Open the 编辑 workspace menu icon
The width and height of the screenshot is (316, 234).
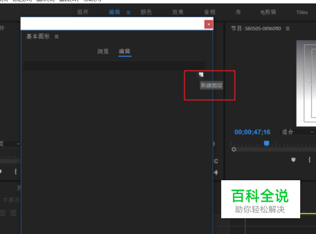pyautogui.click(x=128, y=13)
